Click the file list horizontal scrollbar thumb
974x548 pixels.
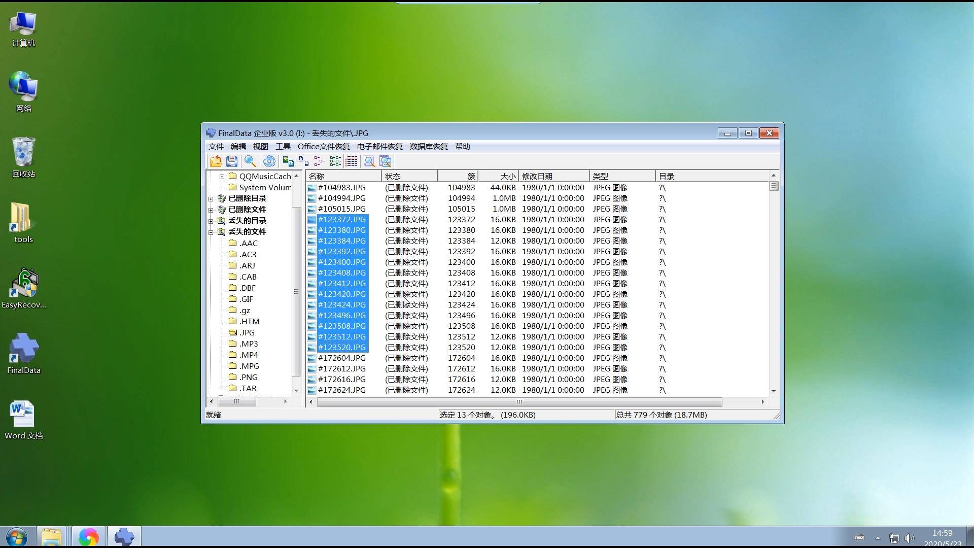pos(519,402)
